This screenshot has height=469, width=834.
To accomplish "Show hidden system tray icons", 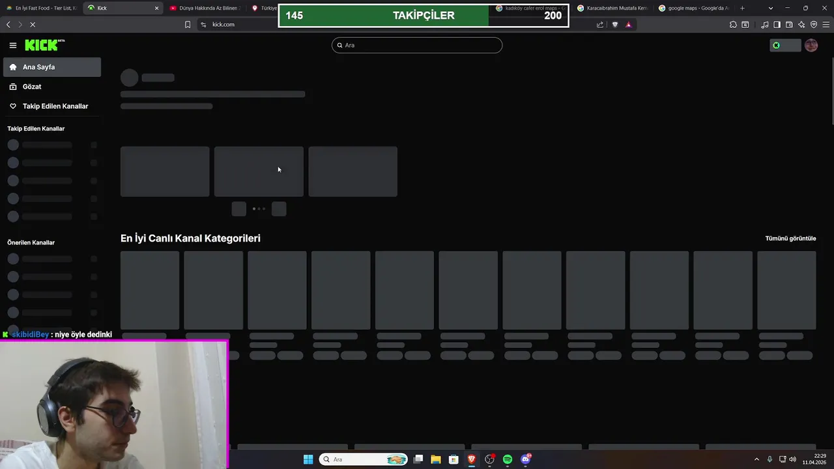I will click(756, 459).
